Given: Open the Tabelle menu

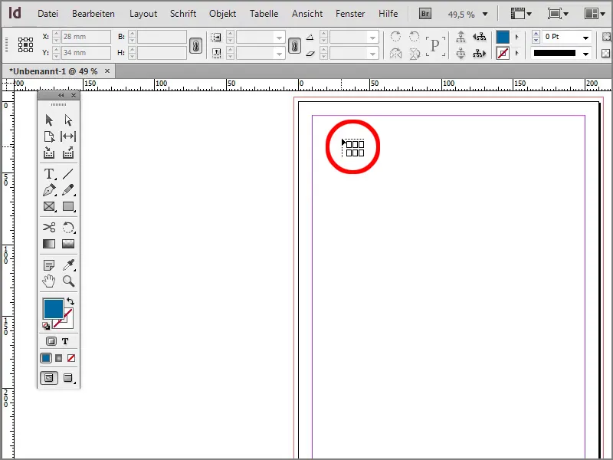Looking at the screenshot, I should [264, 14].
